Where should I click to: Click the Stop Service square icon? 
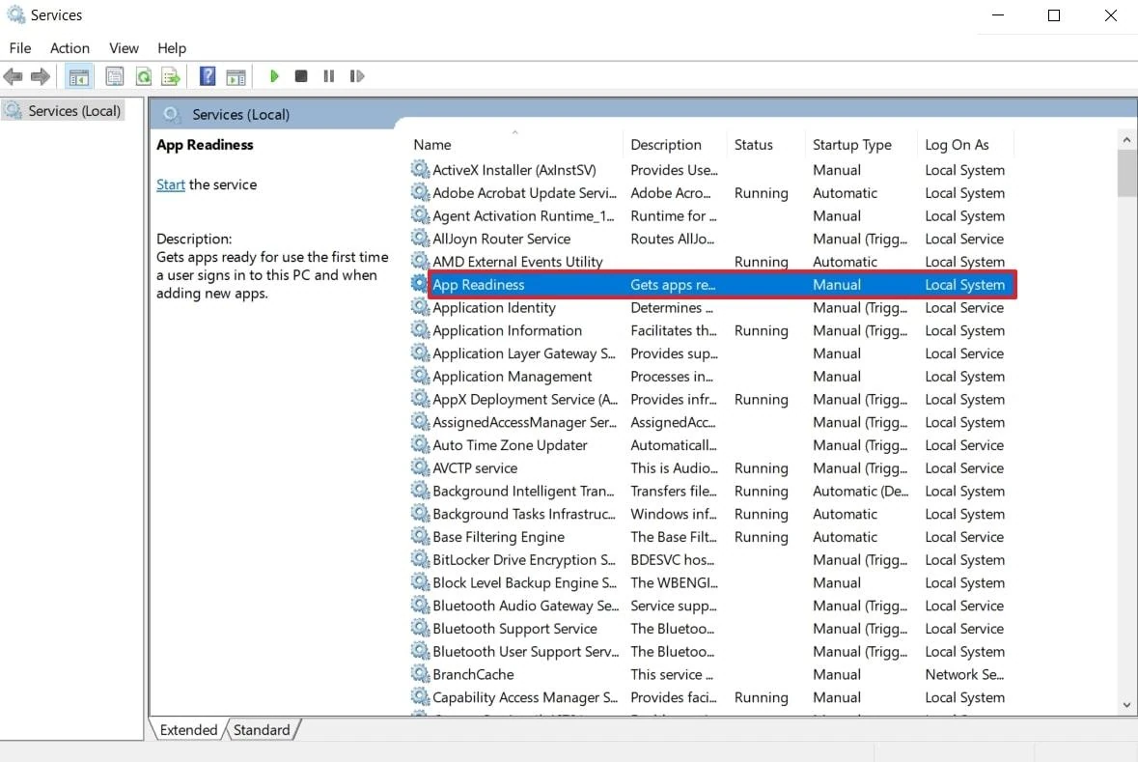click(x=301, y=76)
